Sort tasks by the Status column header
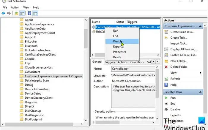 click(120, 22)
